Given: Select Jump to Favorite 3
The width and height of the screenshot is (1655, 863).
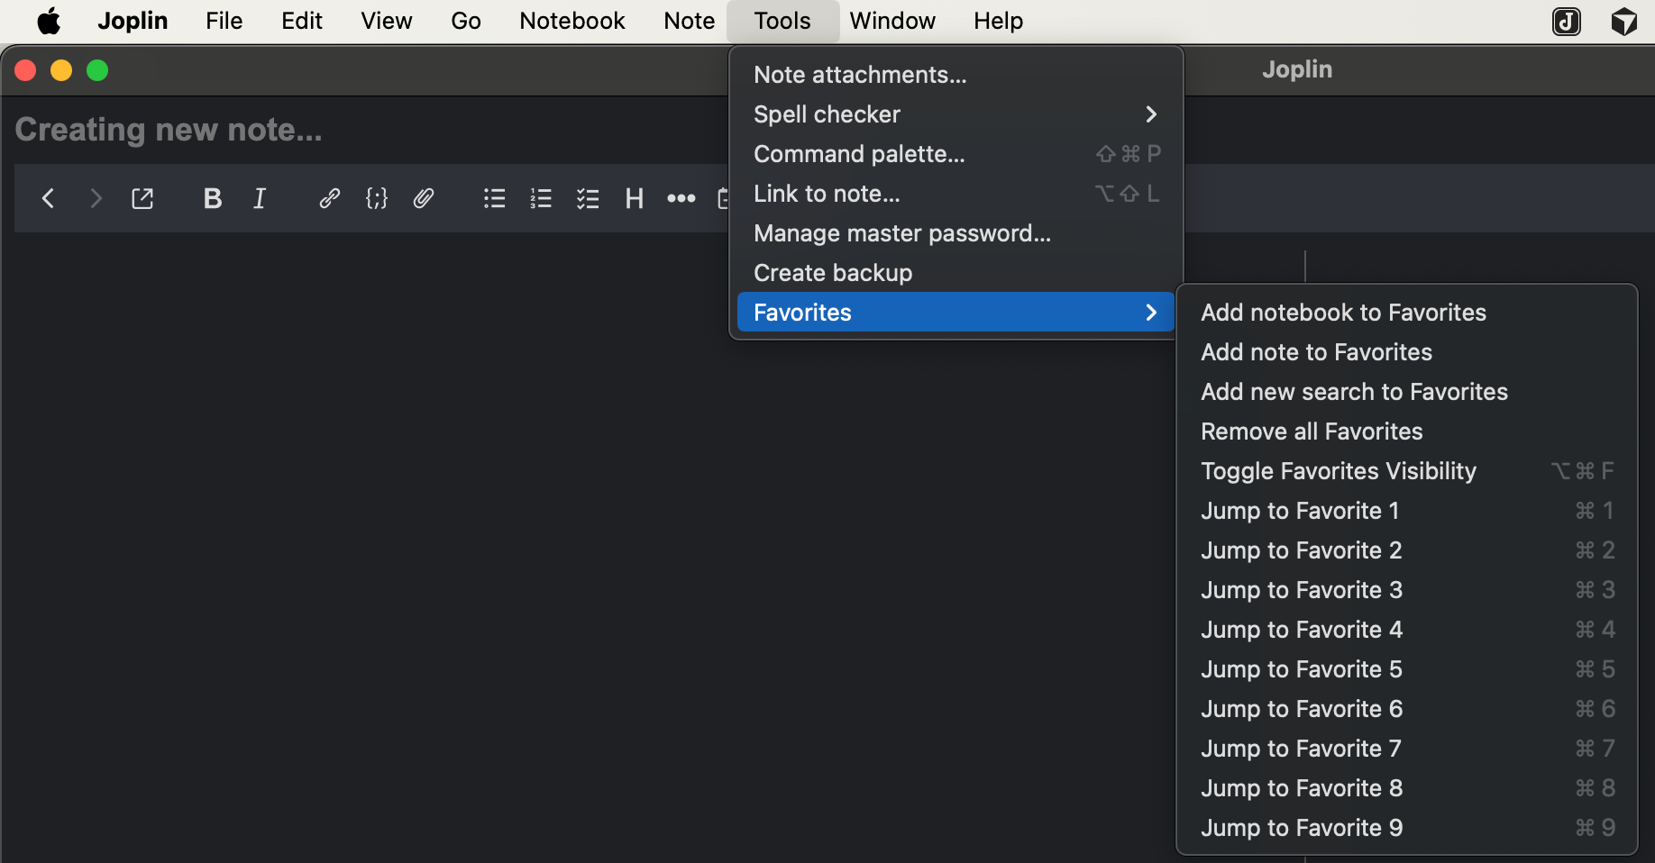Looking at the screenshot, I should pyautogui.click(x=1407, y=590).
